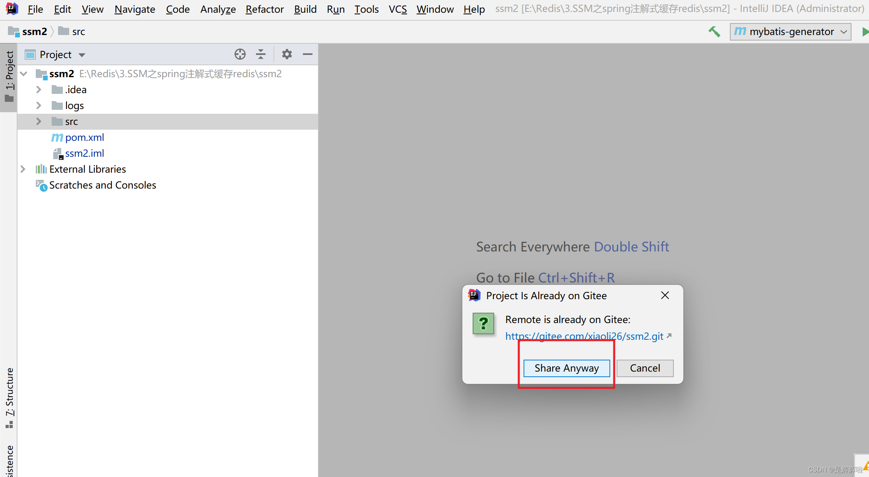Expand External Libraries node

tap(23, 169)
